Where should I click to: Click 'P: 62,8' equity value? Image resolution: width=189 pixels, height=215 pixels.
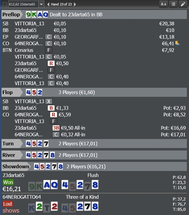pyautogui.click(x=179, y=177)
